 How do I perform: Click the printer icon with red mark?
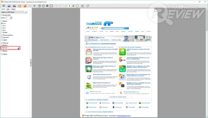click(x=14, y=6)
